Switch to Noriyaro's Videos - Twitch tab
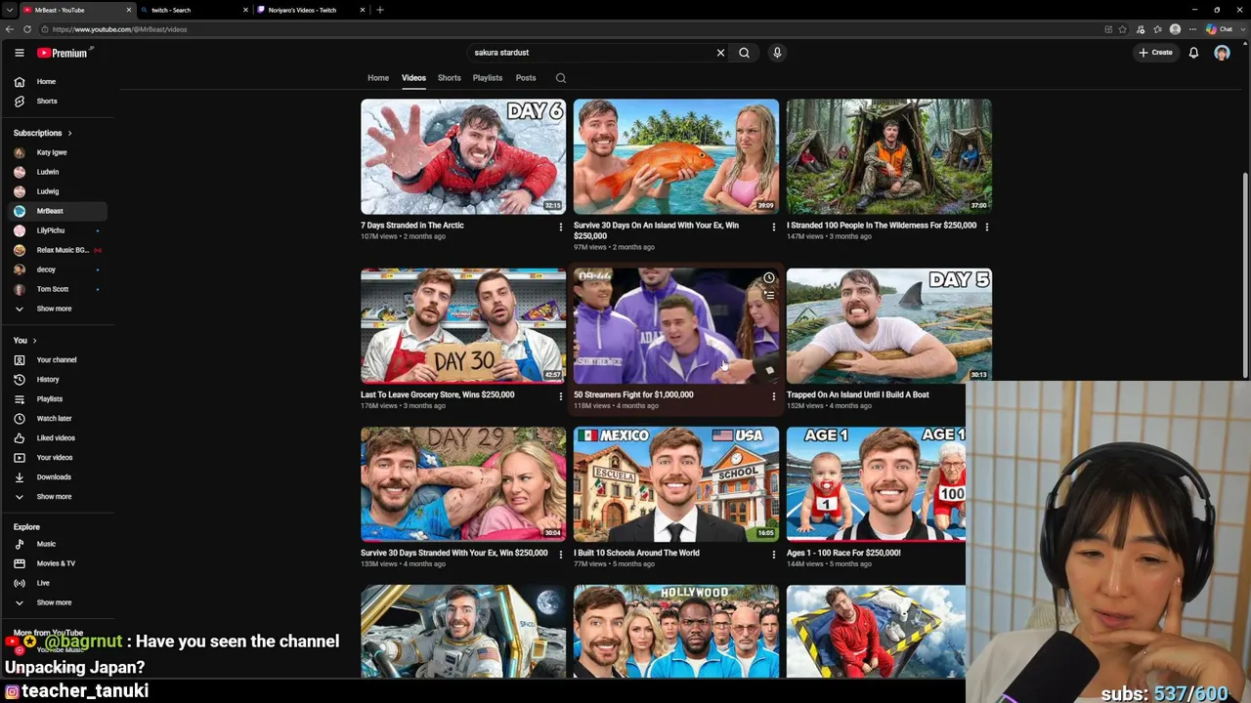The width and height of the screenshot is (1251, 703). (x=311, y=10)
